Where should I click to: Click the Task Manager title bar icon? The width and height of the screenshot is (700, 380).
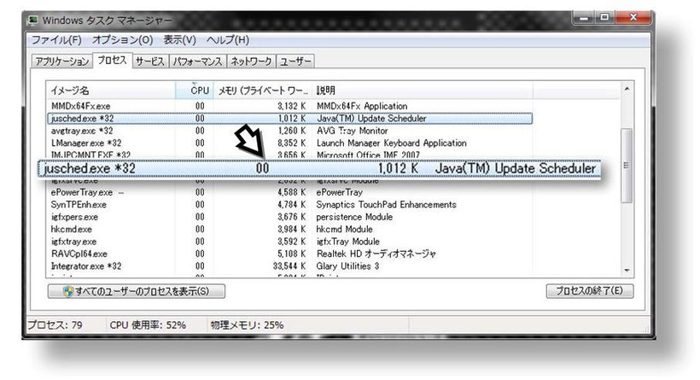pyautogui.click(x=33, y=20)
